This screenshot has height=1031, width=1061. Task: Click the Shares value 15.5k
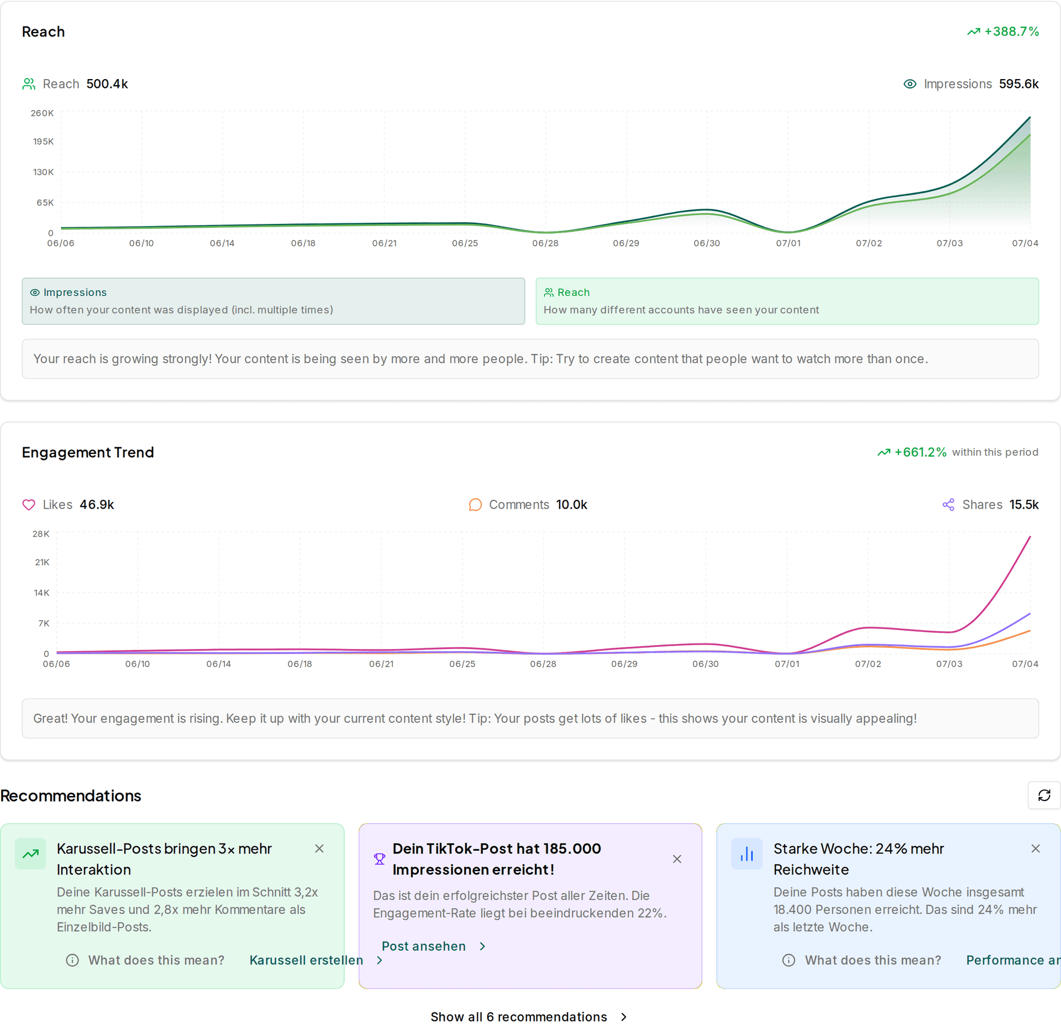pos(1024,505)
